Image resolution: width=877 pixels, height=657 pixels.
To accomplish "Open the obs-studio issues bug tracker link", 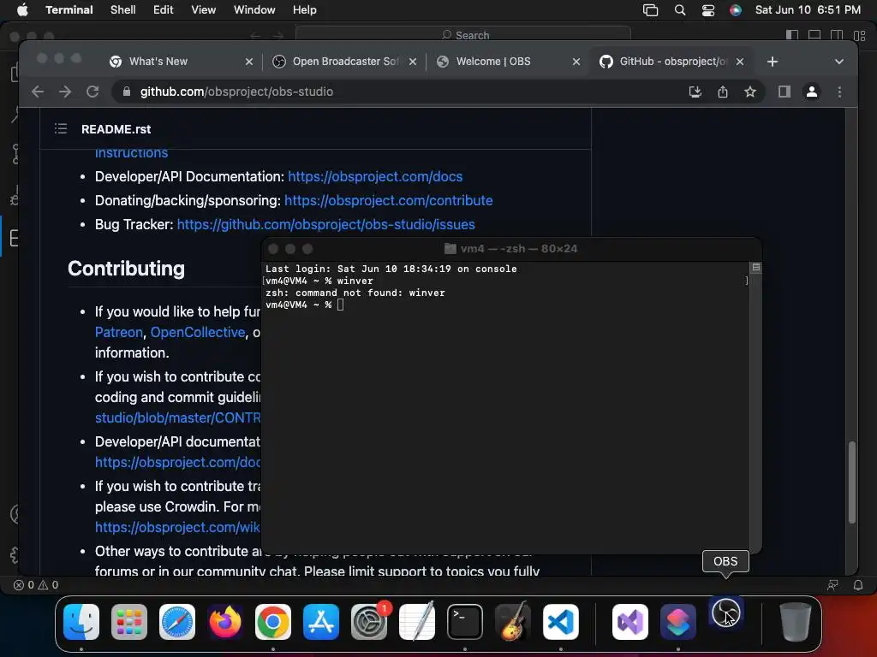I will pos(326,225).
